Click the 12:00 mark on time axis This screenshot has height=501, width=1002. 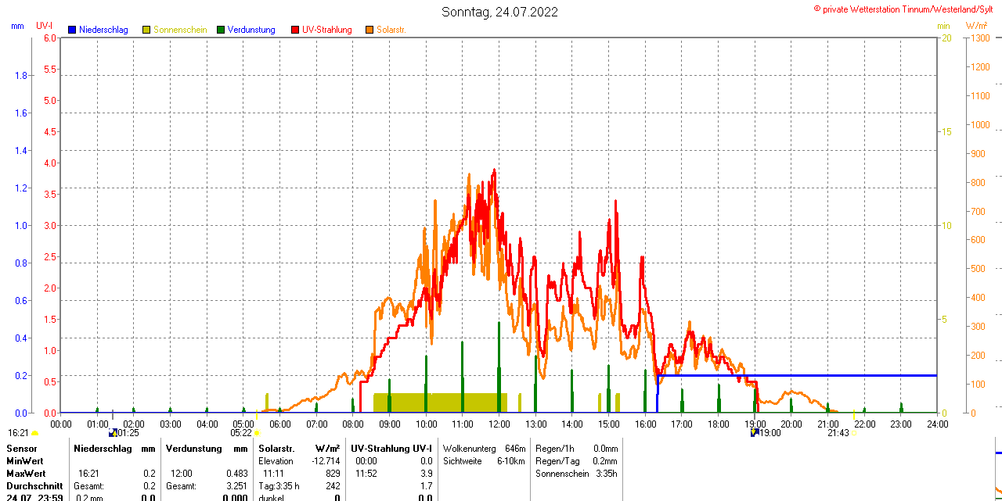[x=499, y=424]
